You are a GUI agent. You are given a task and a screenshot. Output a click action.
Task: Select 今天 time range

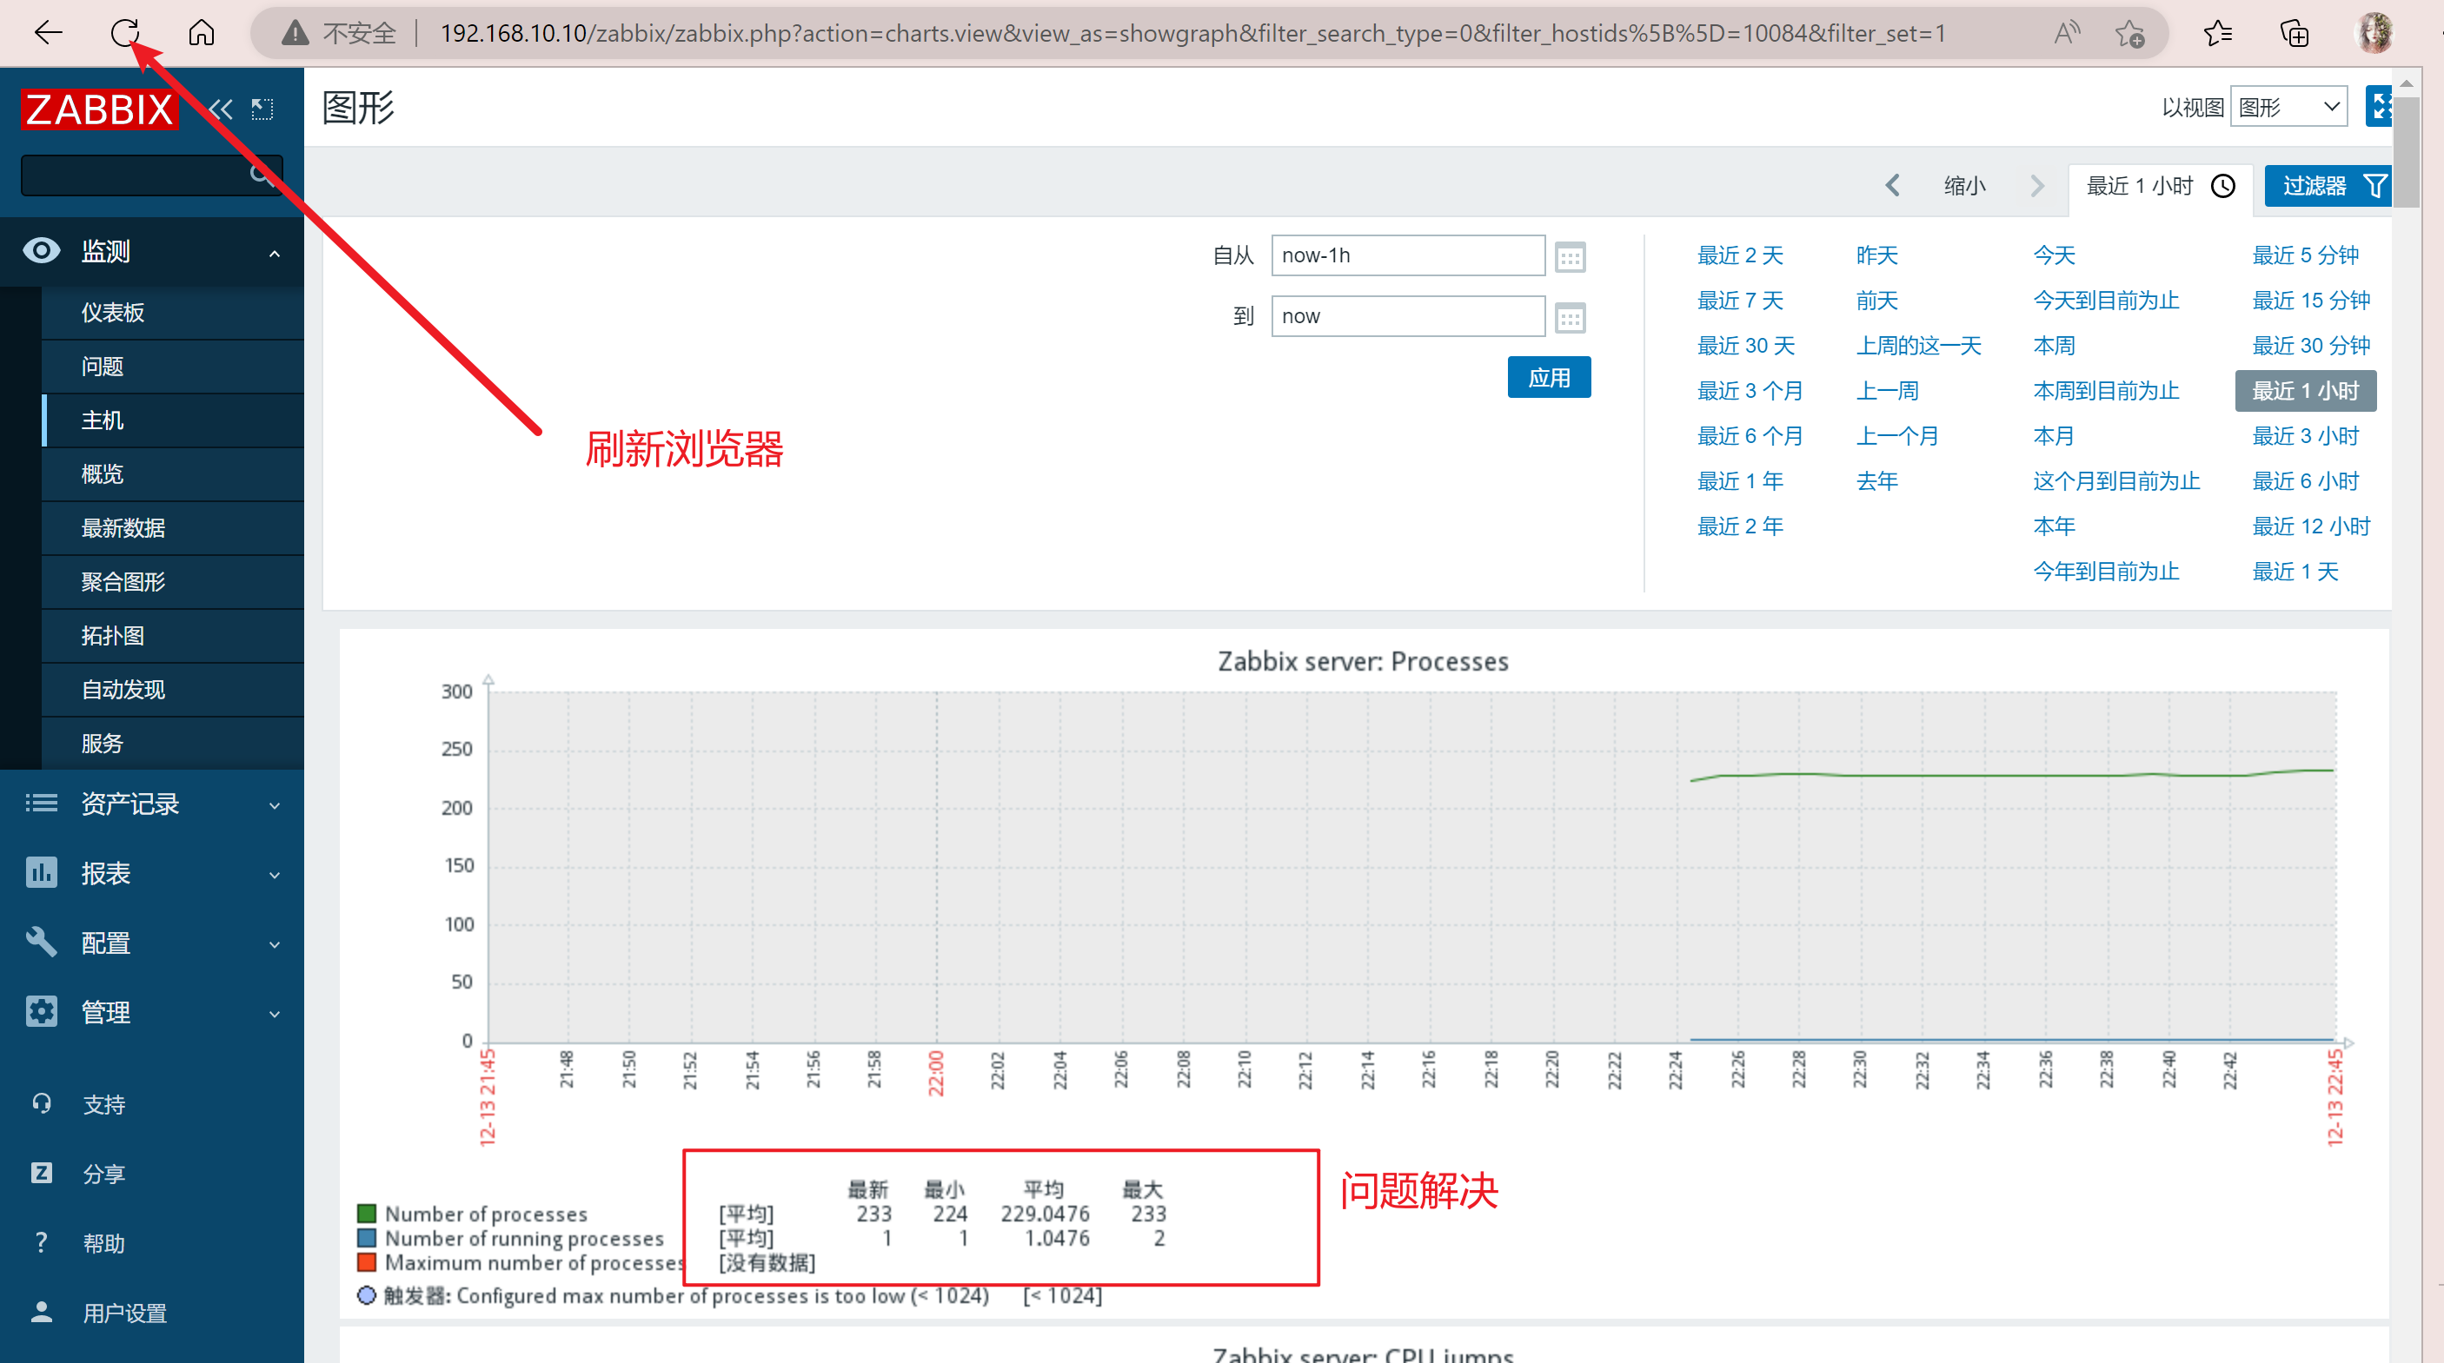coord(2054,255)
